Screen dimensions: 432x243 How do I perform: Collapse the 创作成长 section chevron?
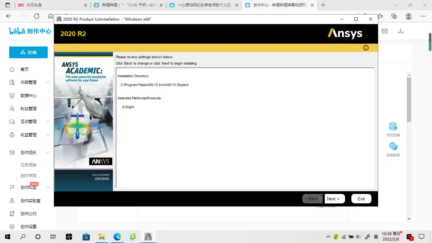click(48, 153)
